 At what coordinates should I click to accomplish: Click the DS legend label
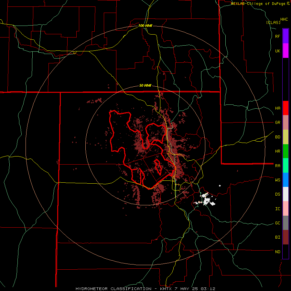(x=277, y=194)
